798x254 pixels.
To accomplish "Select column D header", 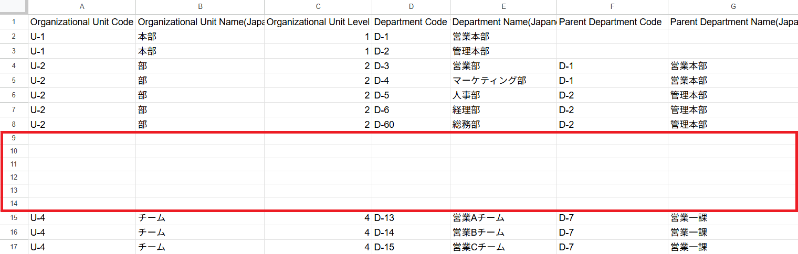I will (411, 7).
